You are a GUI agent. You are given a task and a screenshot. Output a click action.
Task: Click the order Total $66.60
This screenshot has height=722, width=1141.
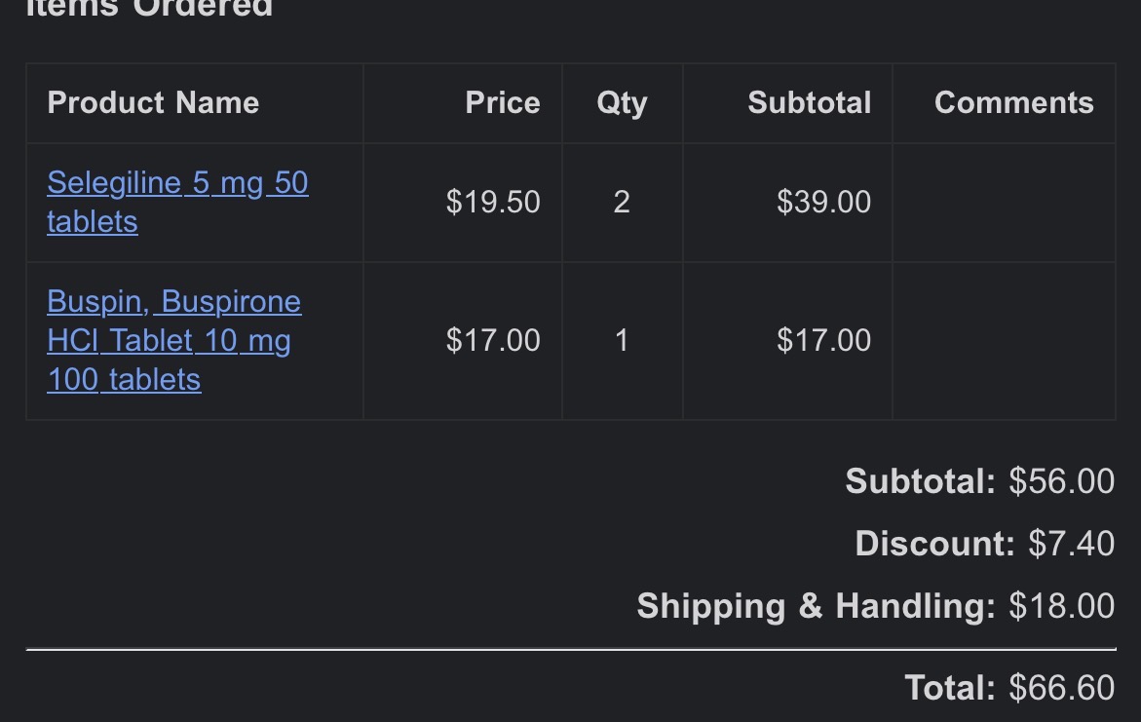(1062, 688)
